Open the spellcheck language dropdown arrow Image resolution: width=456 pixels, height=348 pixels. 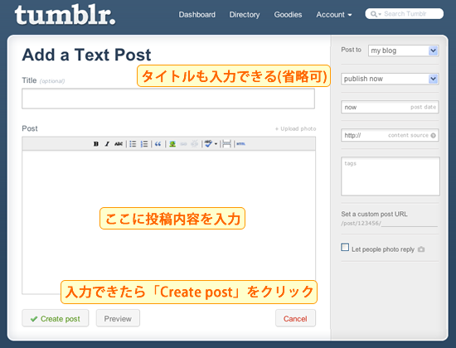pos(216,144)
